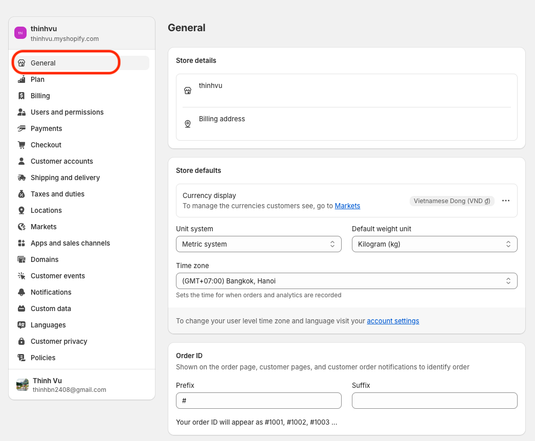This screenshot has height=441, width=535.
Task: Click the Billing receipt icon in sidebar
Action: 21,96
